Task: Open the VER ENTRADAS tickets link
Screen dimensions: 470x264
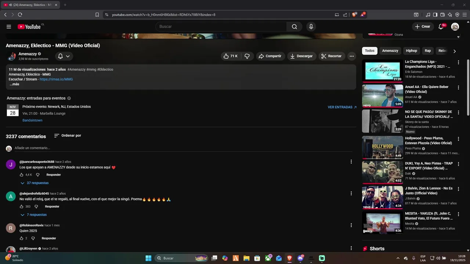Action: click(x=342, y=107)
